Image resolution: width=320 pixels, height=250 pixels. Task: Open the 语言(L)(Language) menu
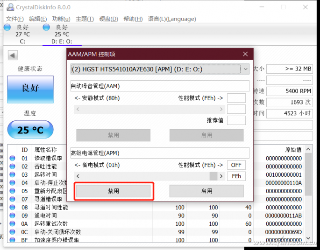coord(172,19)
